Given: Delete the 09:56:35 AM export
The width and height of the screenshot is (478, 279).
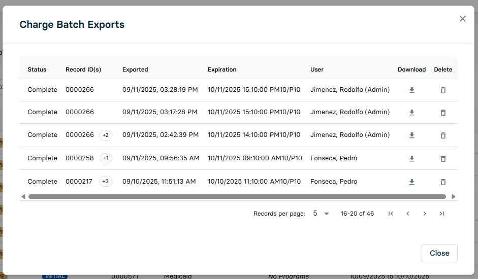Looking at the screenshot, I should click(x=443, y=159).
